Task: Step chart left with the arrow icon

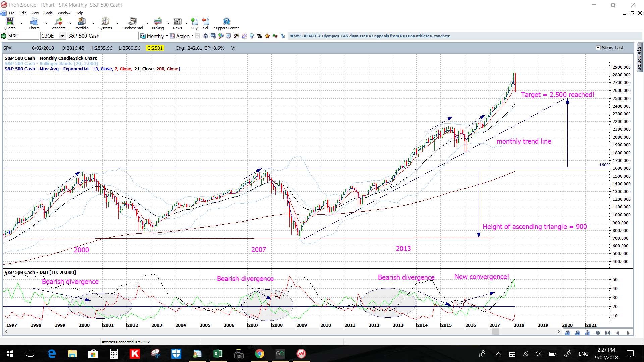Action: point(618,333)
